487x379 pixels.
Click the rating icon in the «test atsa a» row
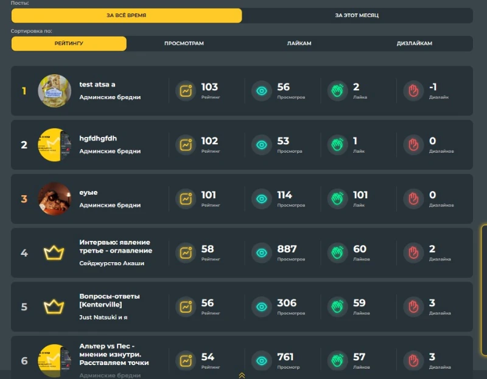point(186,91)
